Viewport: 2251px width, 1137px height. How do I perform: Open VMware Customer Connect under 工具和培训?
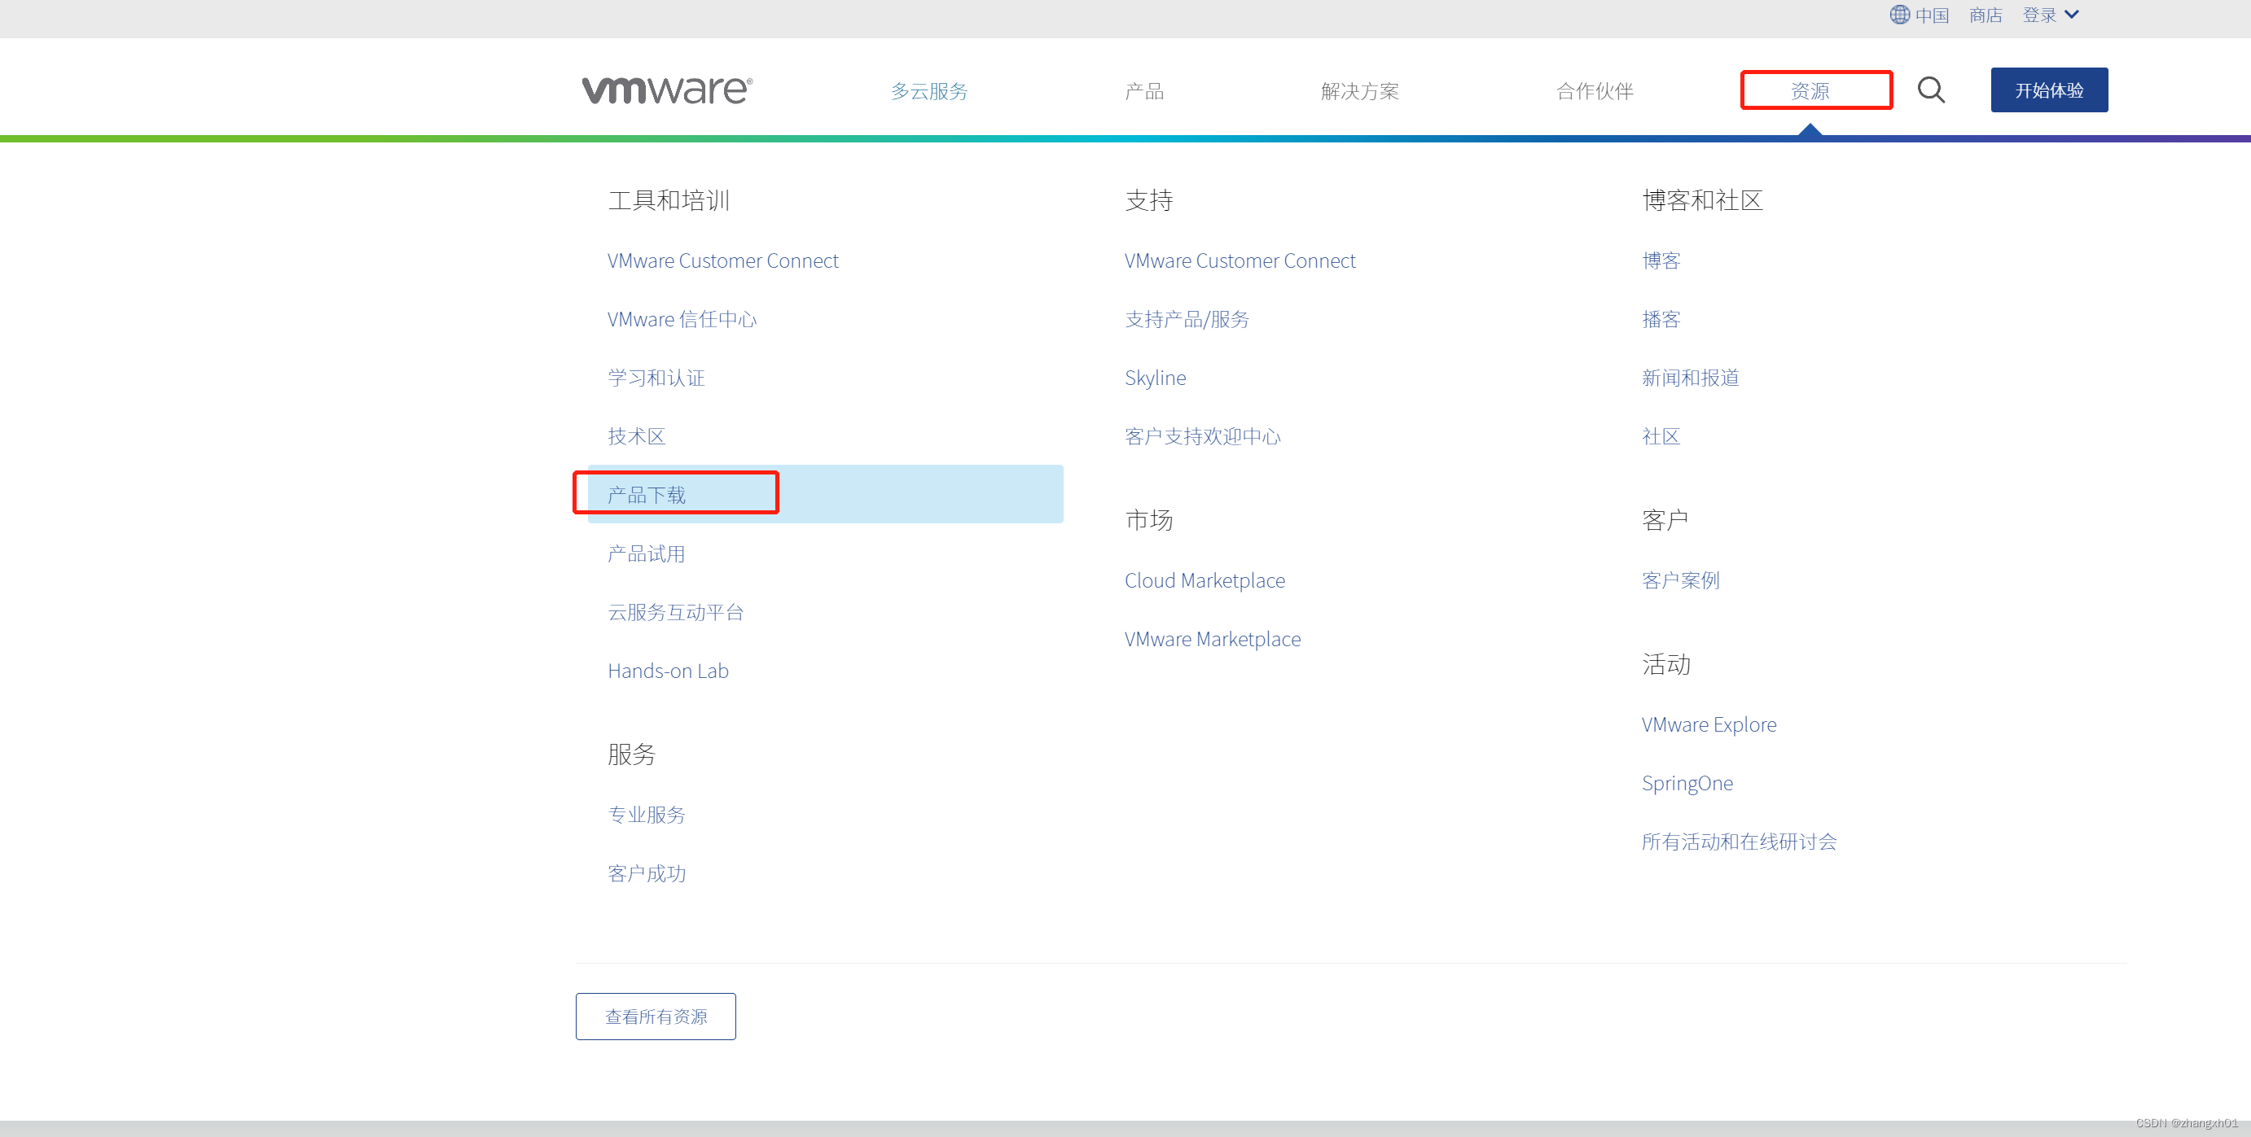tap(722, 260)
